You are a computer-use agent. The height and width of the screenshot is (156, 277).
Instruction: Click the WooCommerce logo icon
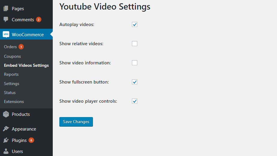click(6, 34)
